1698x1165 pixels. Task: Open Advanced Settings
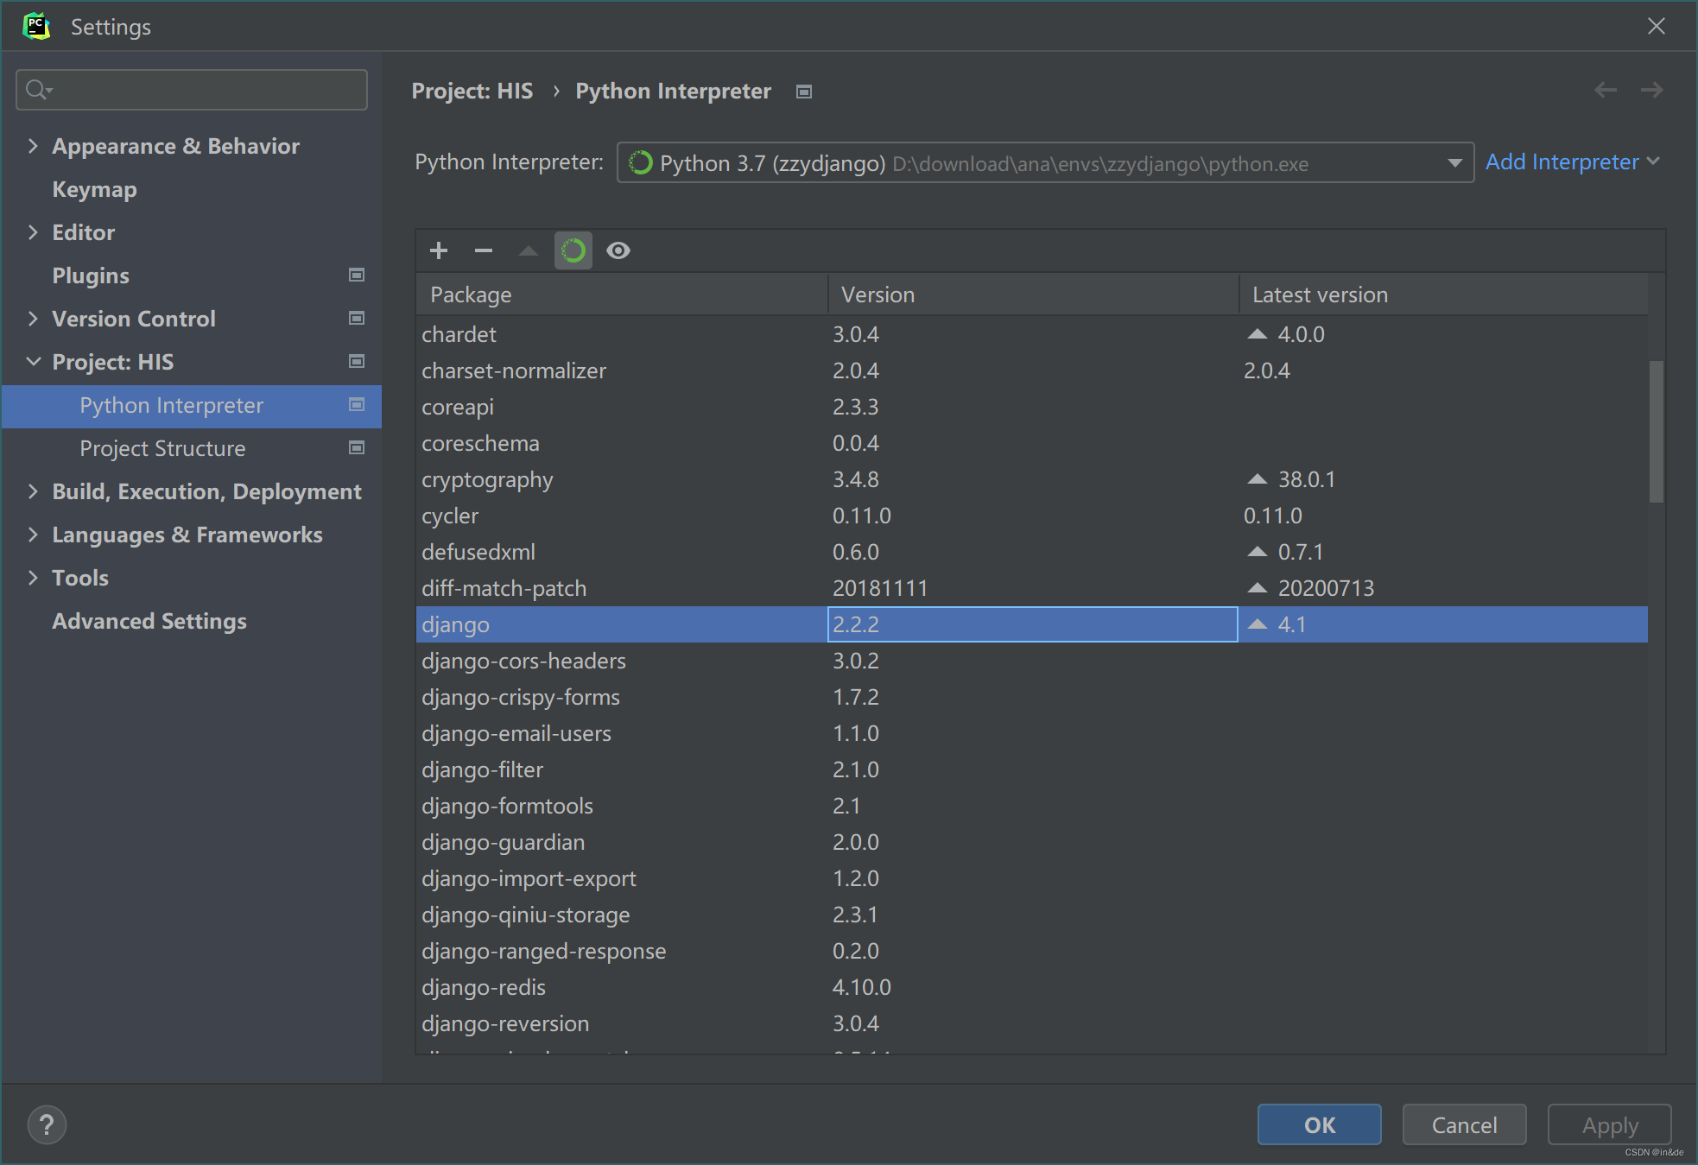[x=149, y=621]
